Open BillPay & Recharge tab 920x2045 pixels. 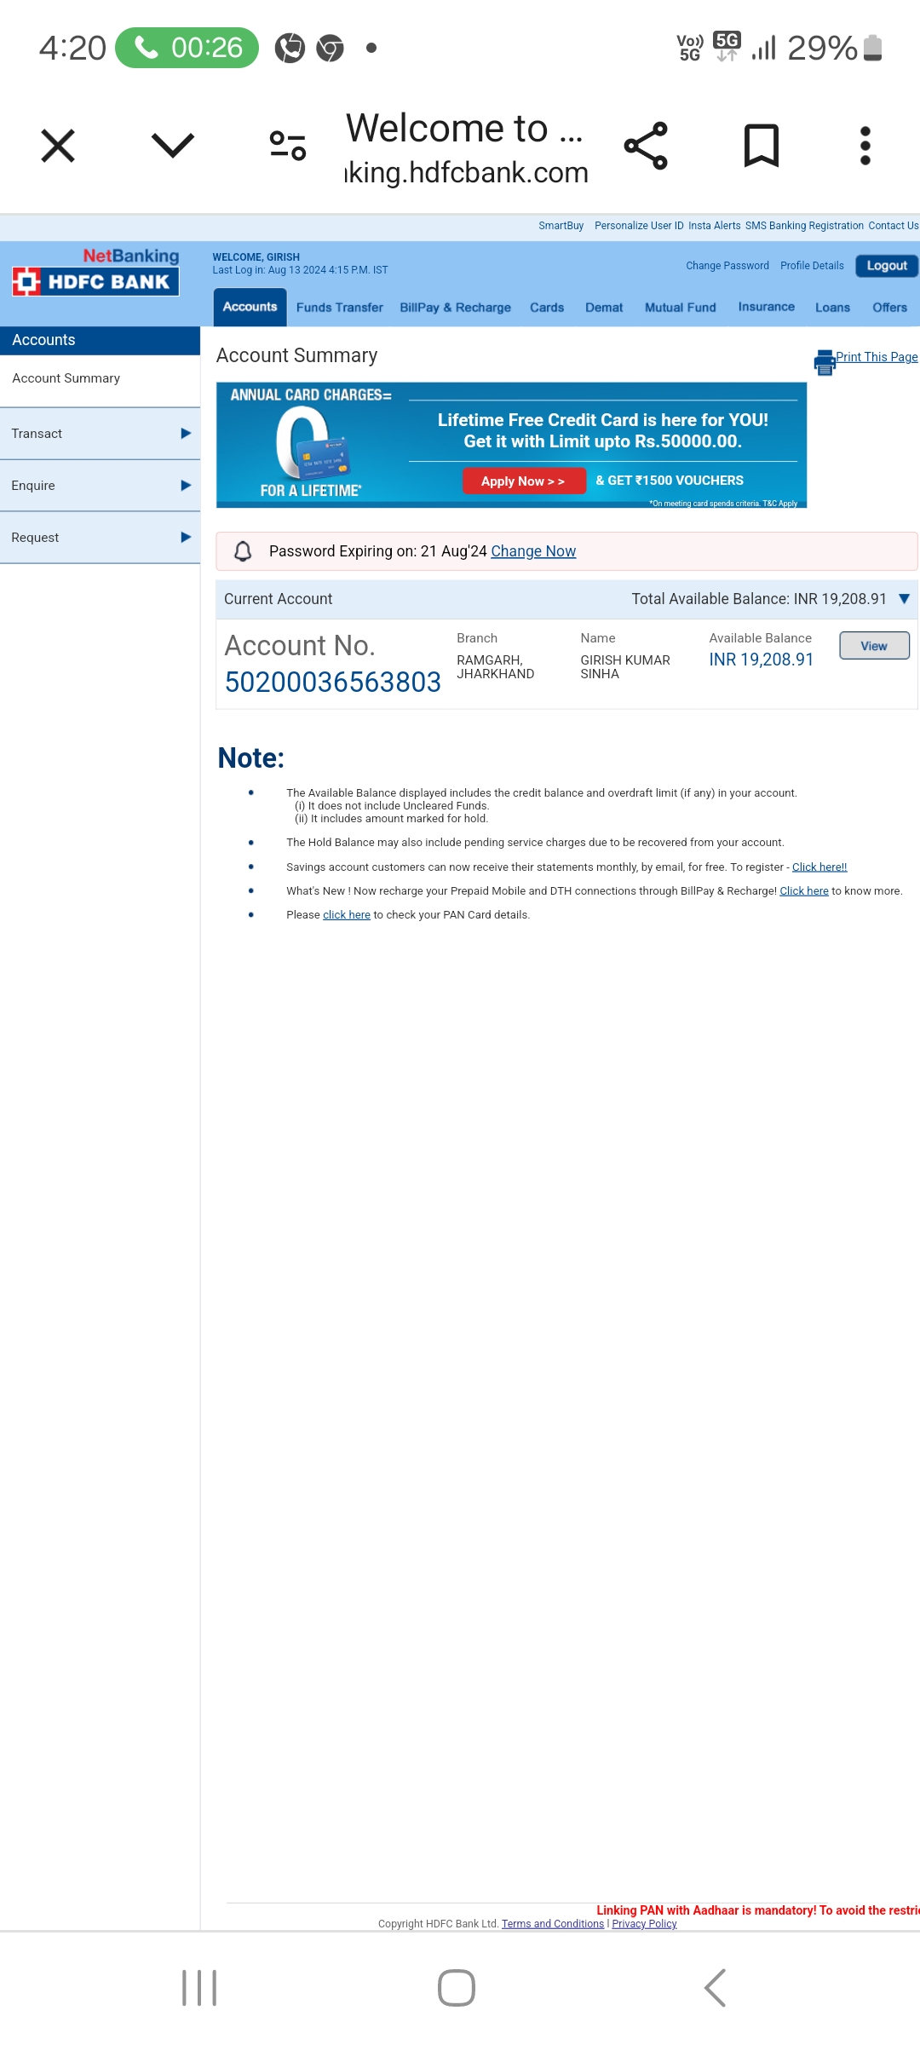point(456,308)
